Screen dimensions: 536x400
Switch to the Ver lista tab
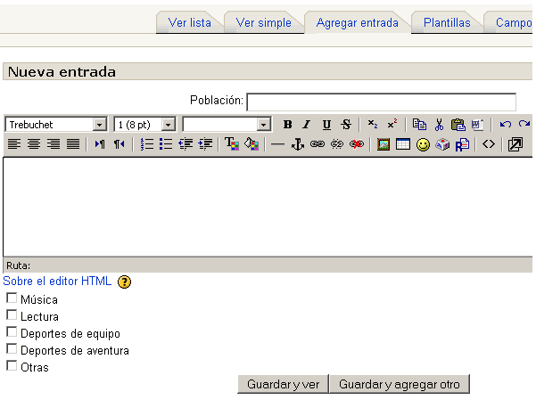[189, 23]
